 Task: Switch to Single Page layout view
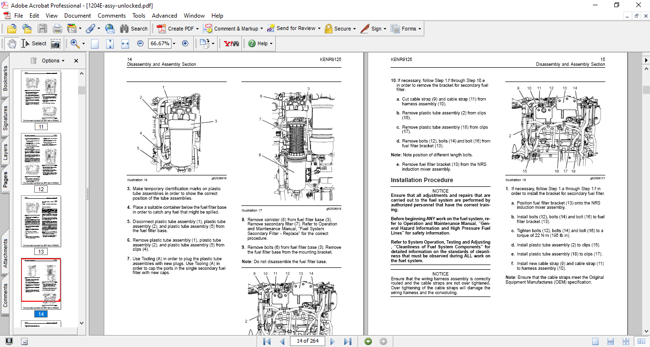tap(95, 43)
